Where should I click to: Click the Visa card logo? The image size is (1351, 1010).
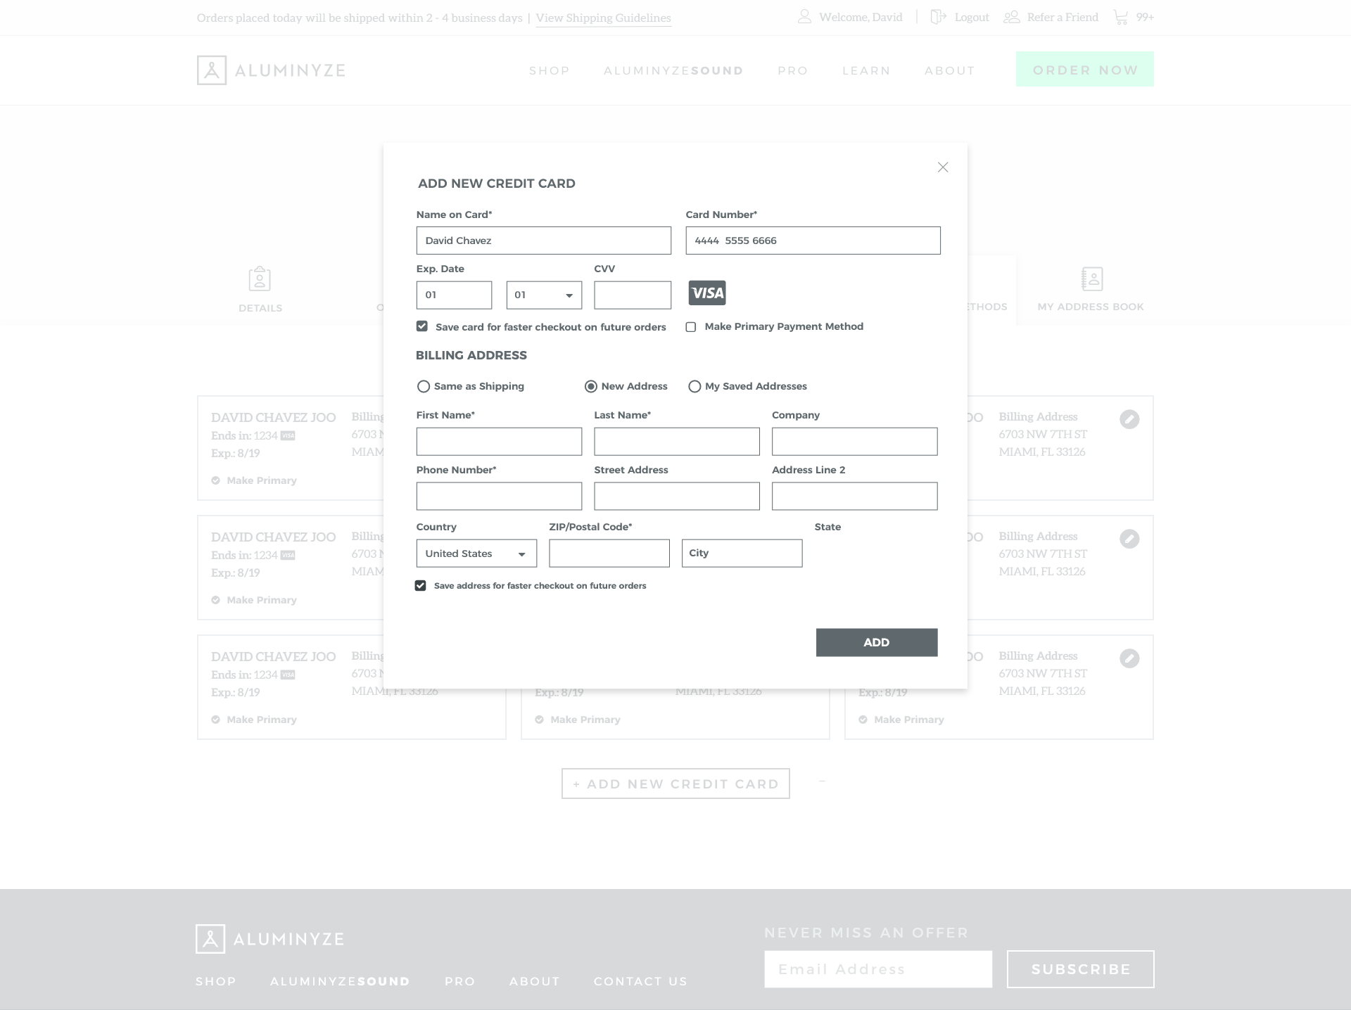click(707, 293)
